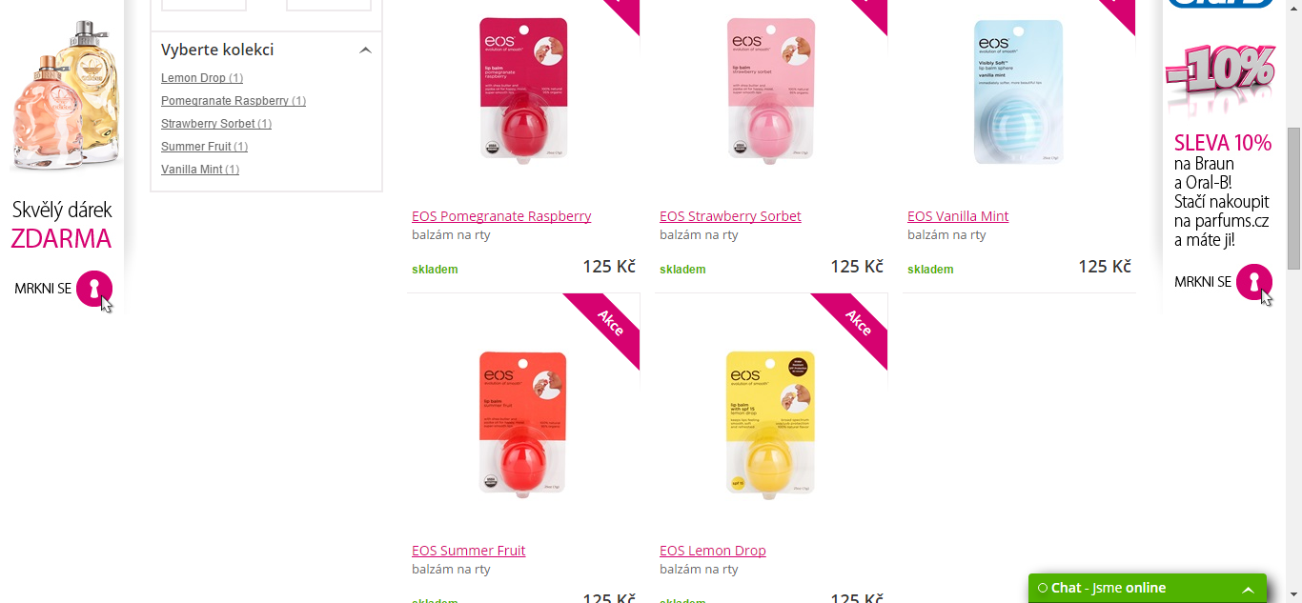
Task: Open the EOS Strawberry Sorbet product link
Action: coord(730,216)
